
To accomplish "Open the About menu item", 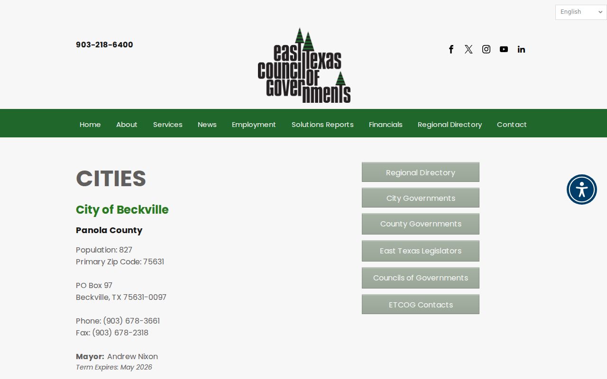I will click(x=127, y=125).
